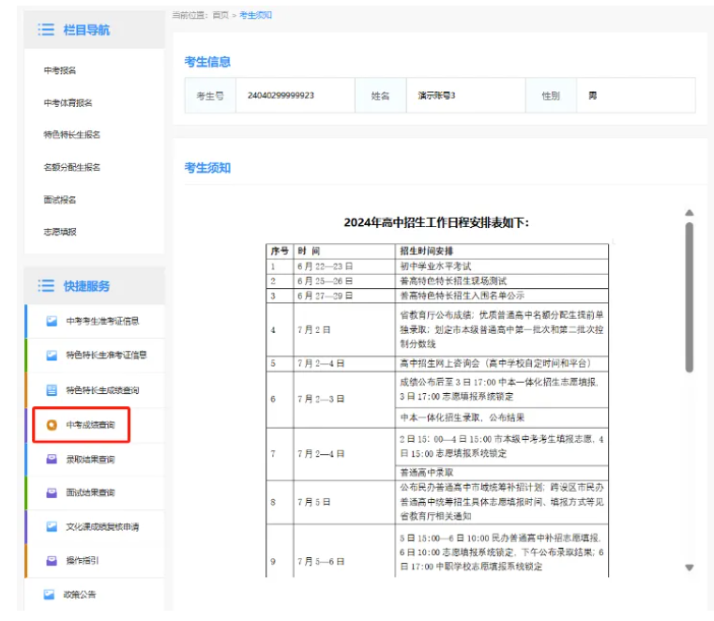The image size is (714, 621).
Task: Click the purple 面试结果查询 icon
Action: [x=52, y=492]
